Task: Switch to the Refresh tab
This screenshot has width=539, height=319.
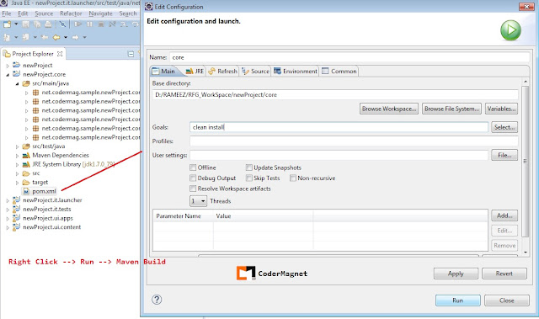Action: pyautogui.click(x=222, y=71)
